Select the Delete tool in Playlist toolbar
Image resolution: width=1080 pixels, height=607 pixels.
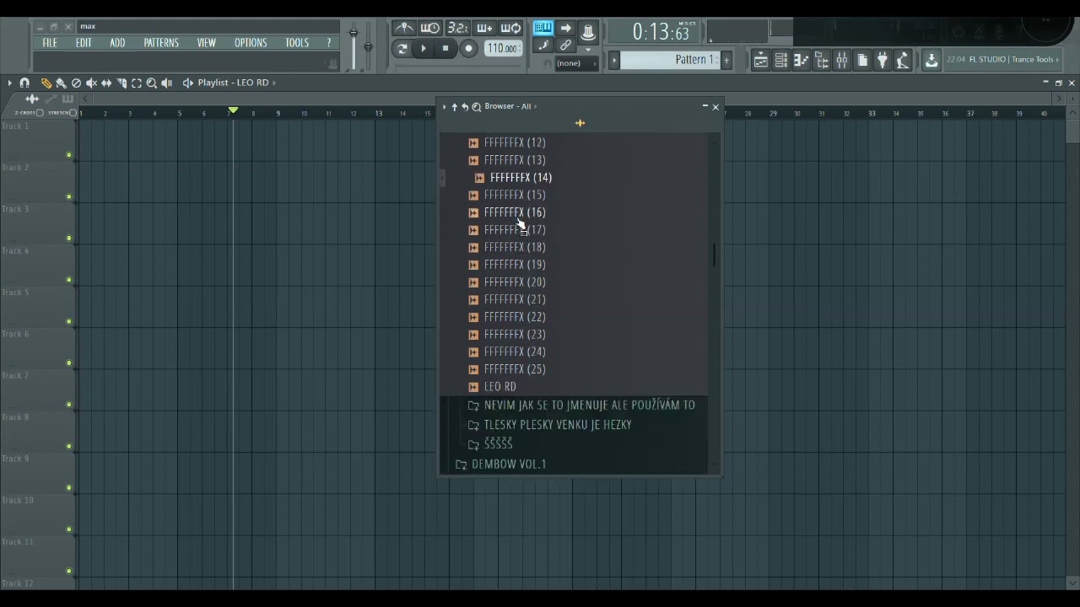click(76, 83)
